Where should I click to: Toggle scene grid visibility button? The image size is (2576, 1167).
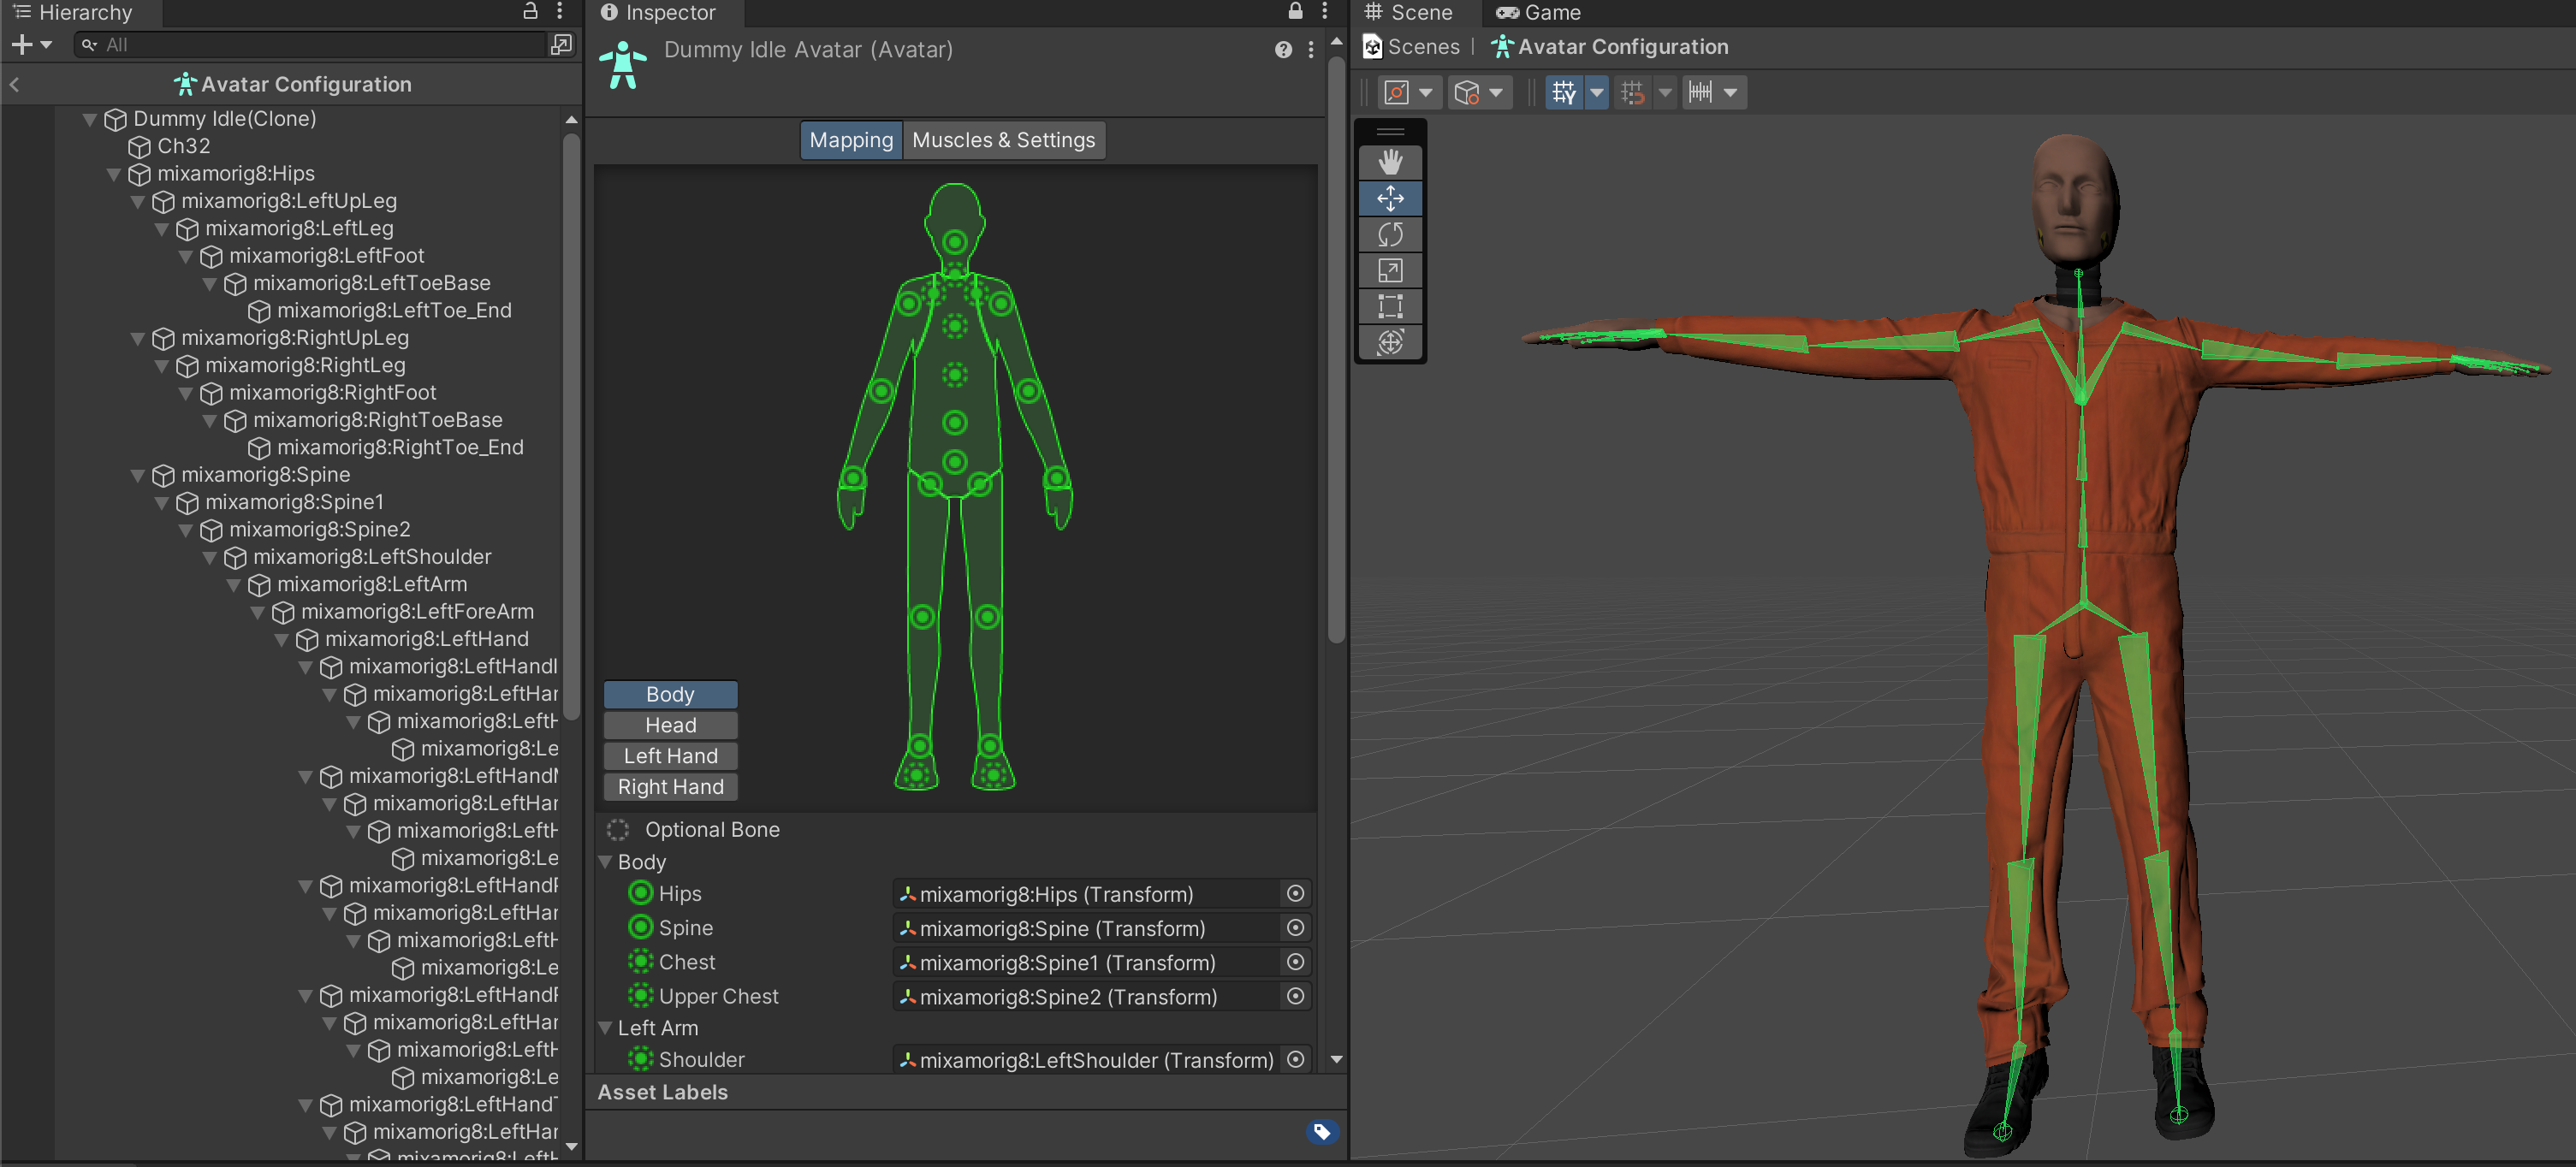pos(1564,93)
